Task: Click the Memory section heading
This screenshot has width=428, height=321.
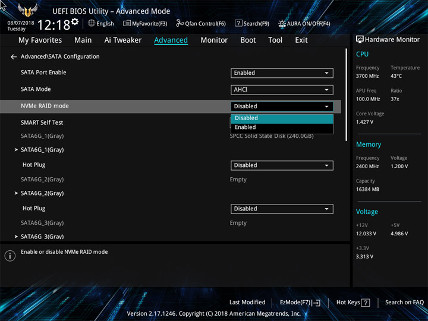Action: pos(369,144)
